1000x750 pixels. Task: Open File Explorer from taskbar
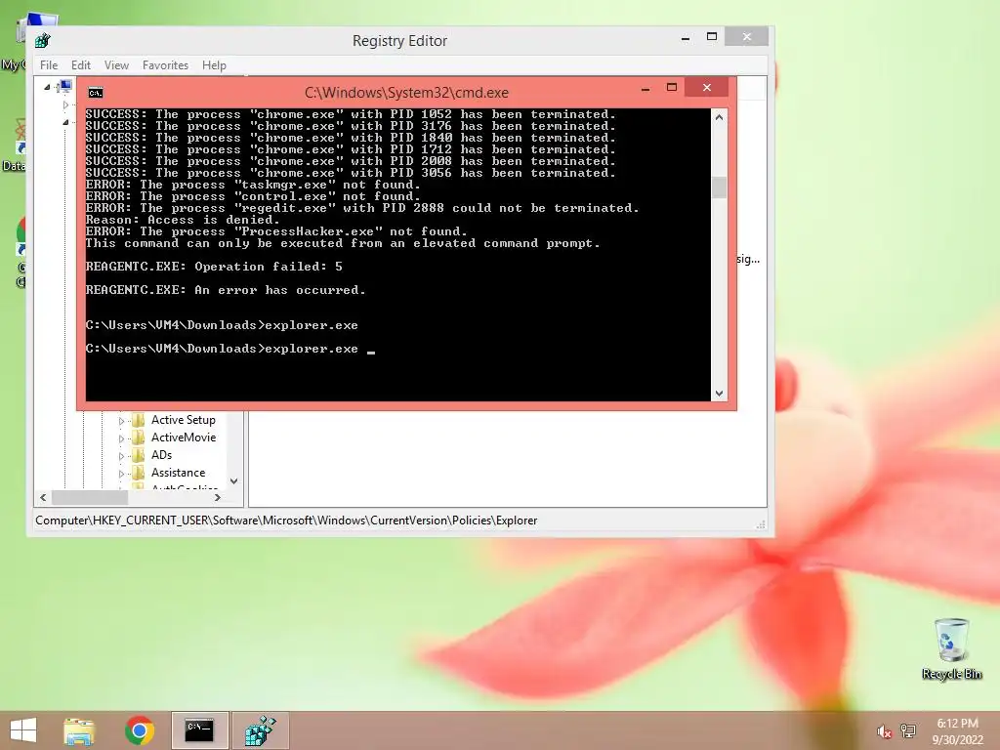79,730
